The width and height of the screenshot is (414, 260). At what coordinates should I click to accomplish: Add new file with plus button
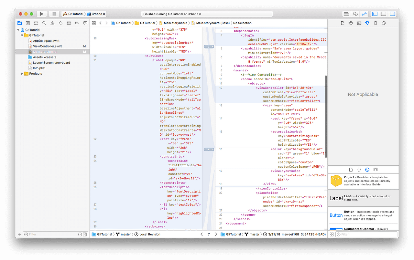tap(19, 234)
